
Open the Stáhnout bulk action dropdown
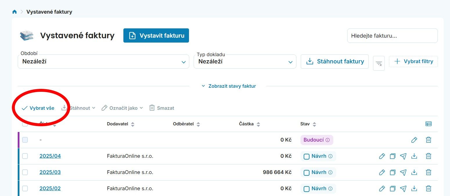tap(78, 108)
